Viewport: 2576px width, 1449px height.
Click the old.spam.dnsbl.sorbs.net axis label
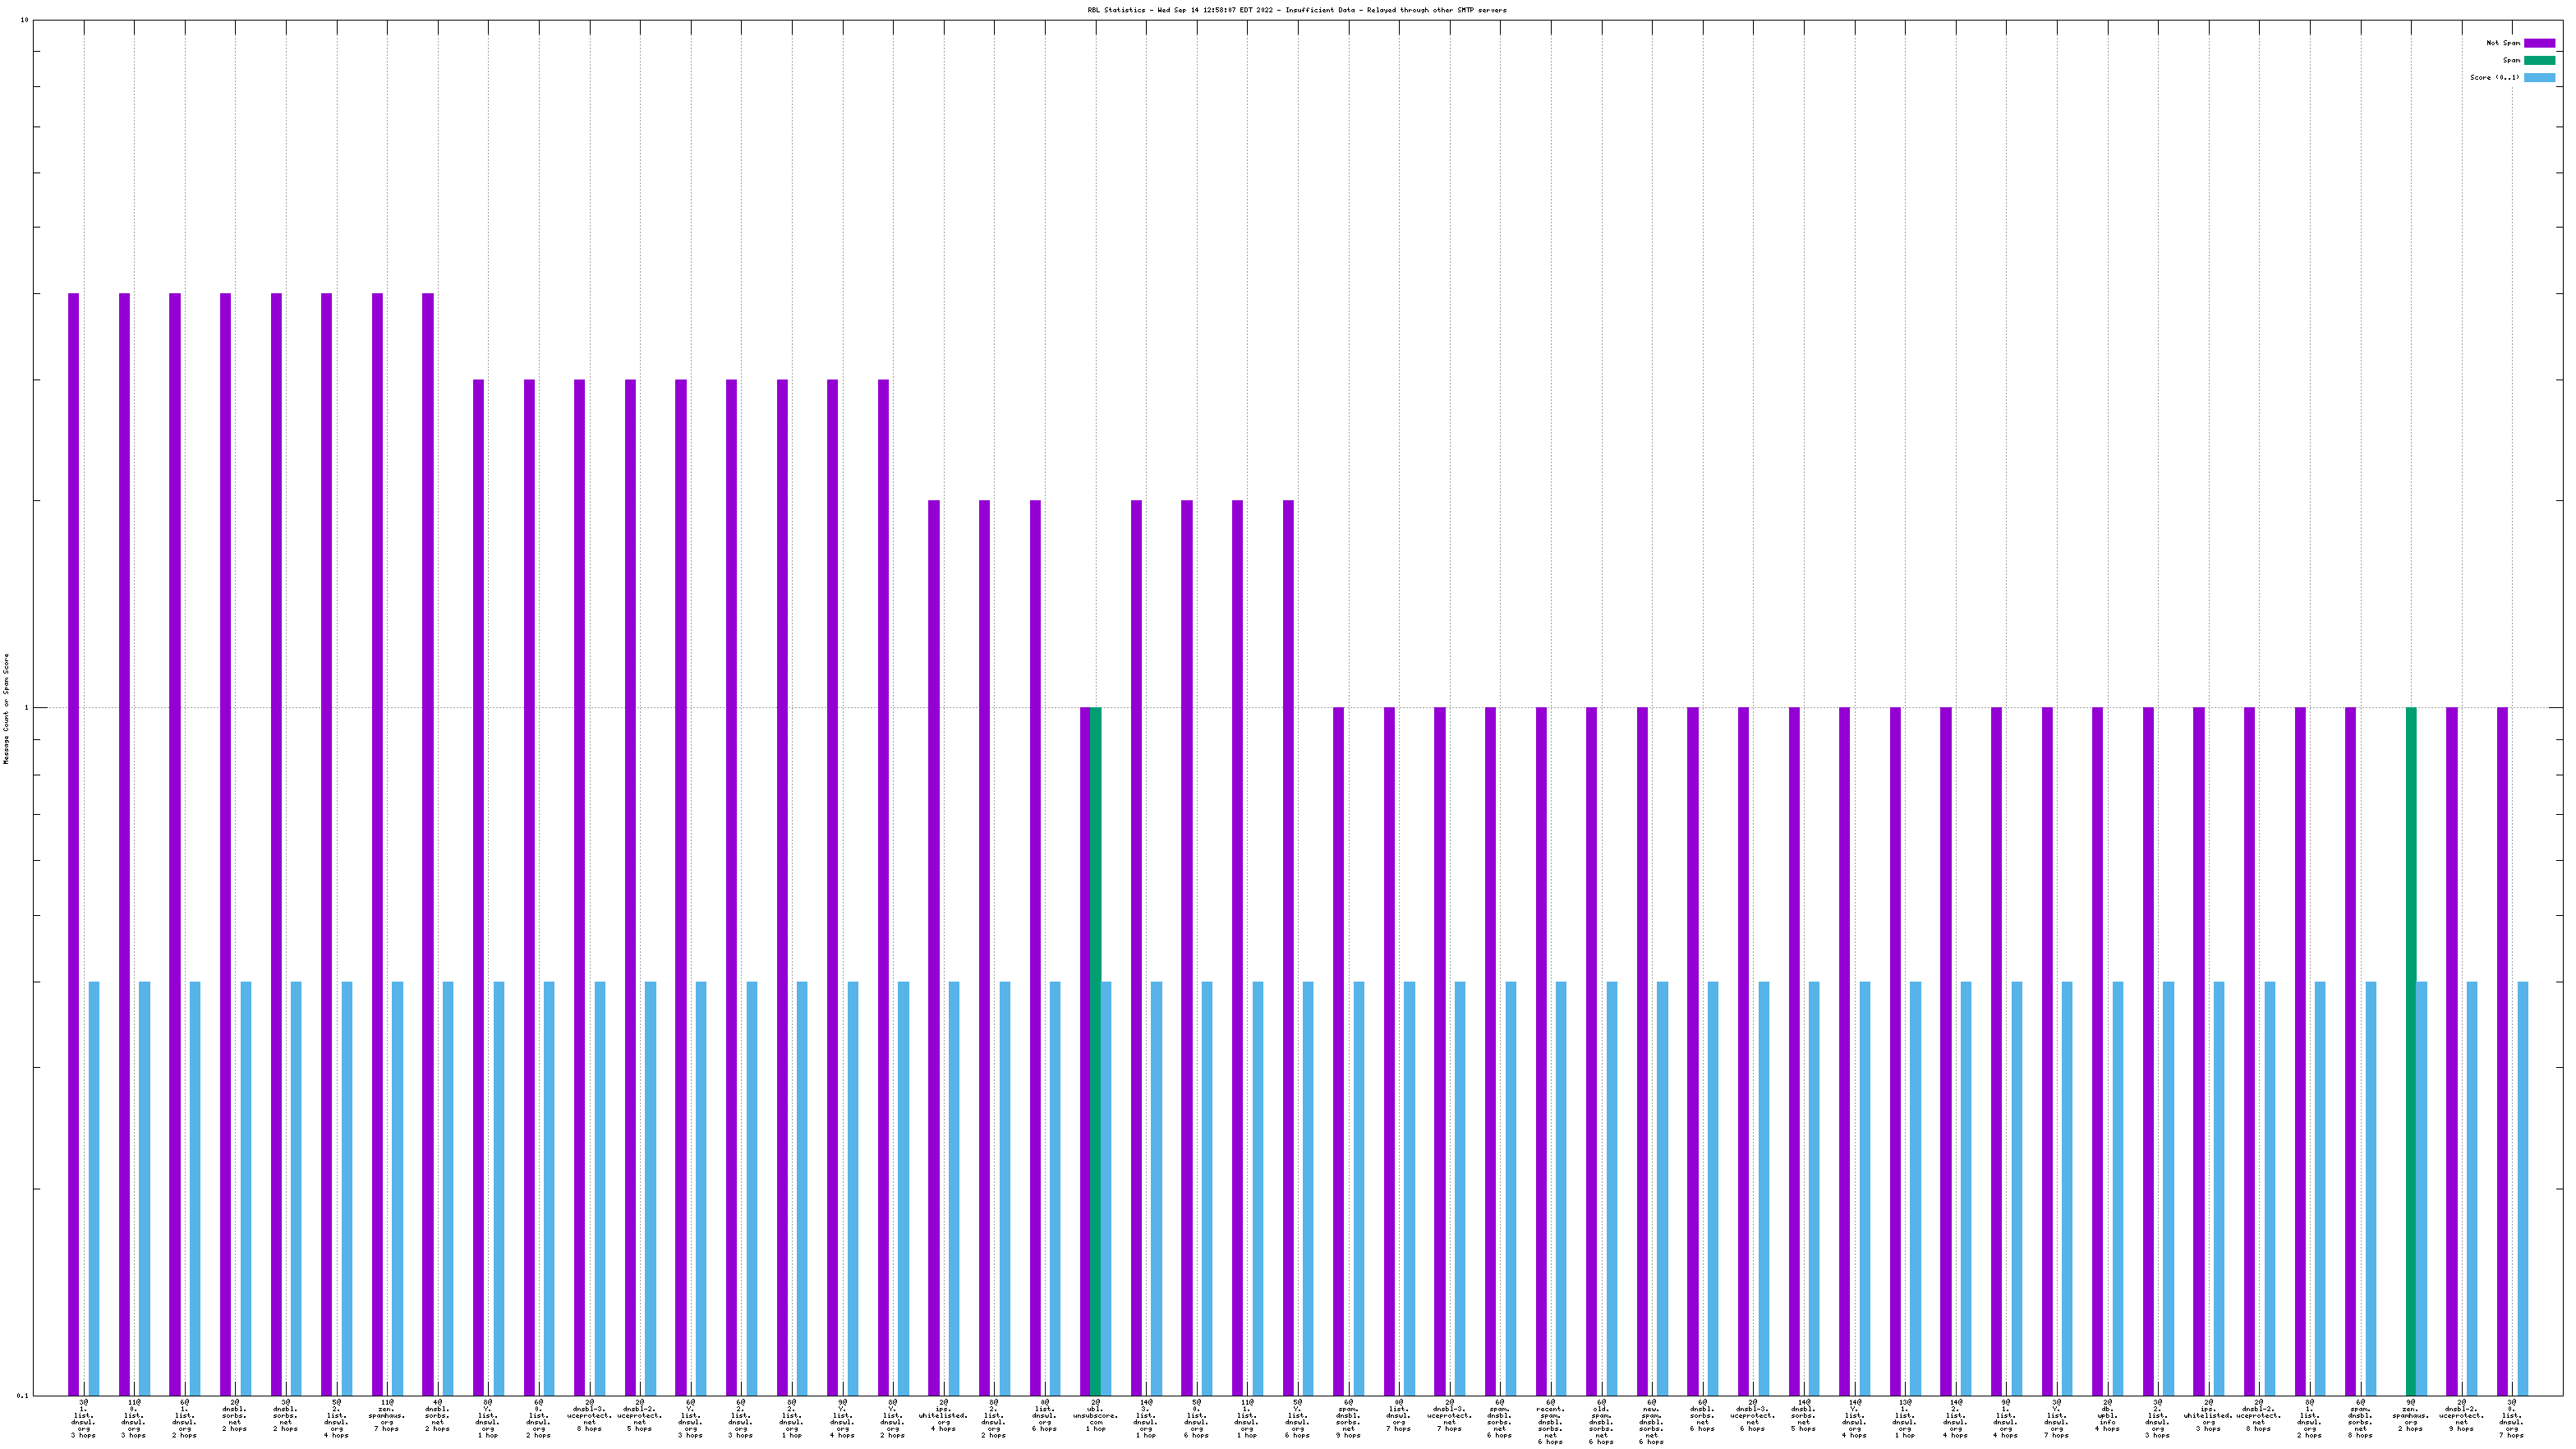(1601, 1421)
